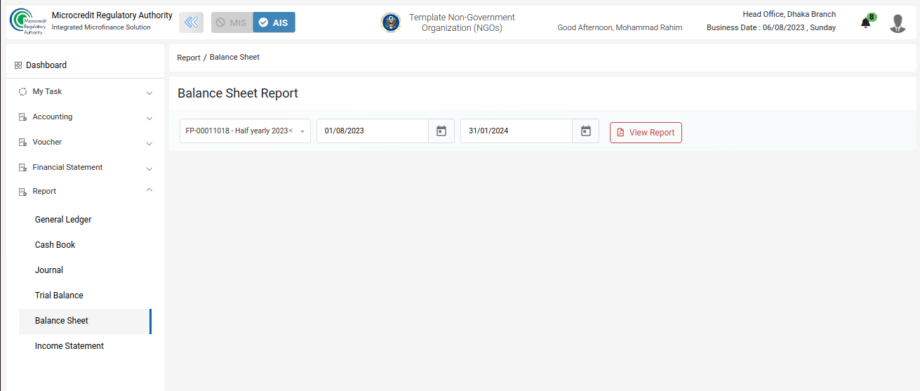Click the Report breadcrumb link
Viewport: 920px width, 391px height.
[x=188, y=58]
